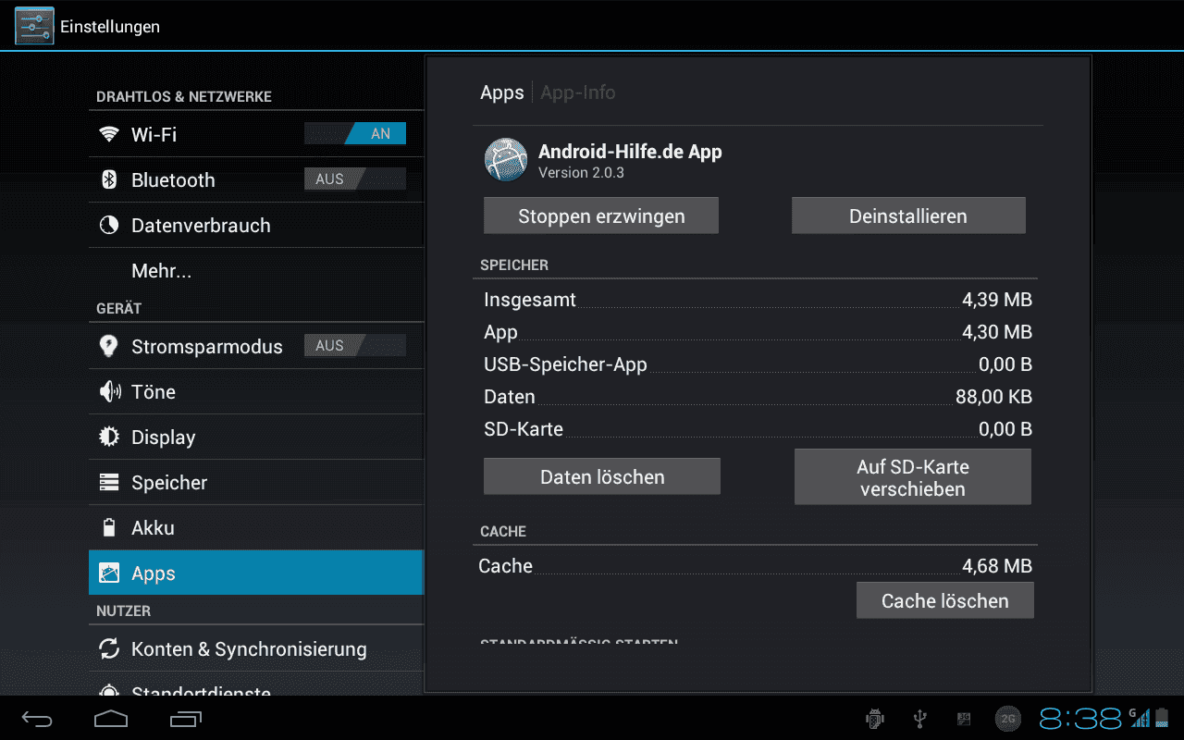
Task: Tap the Töne speaker icon
Action: [x=109, y=391]
